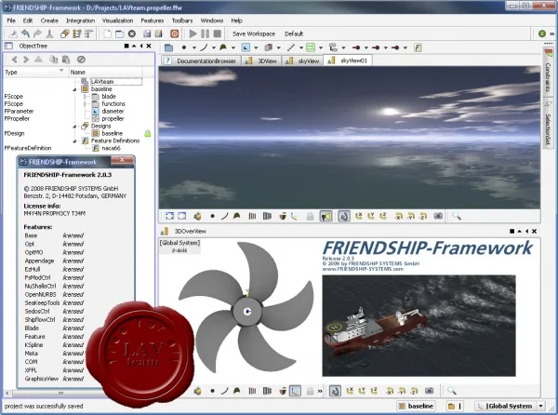The height and width of the screenshot is (415, 558).
Task: Toggle the axes display button in 3DOverView toolbar
Action: (x=295, y=391)
